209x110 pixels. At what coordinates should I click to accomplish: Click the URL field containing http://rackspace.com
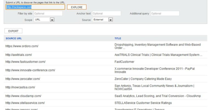[x=35, y=7]
